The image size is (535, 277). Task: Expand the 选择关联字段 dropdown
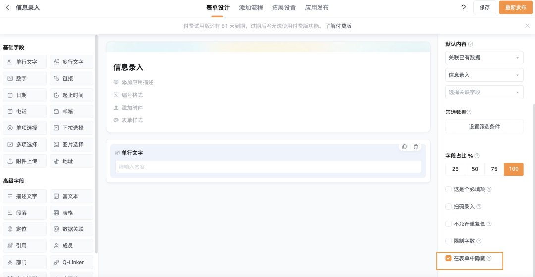click(x=484, y=92)
